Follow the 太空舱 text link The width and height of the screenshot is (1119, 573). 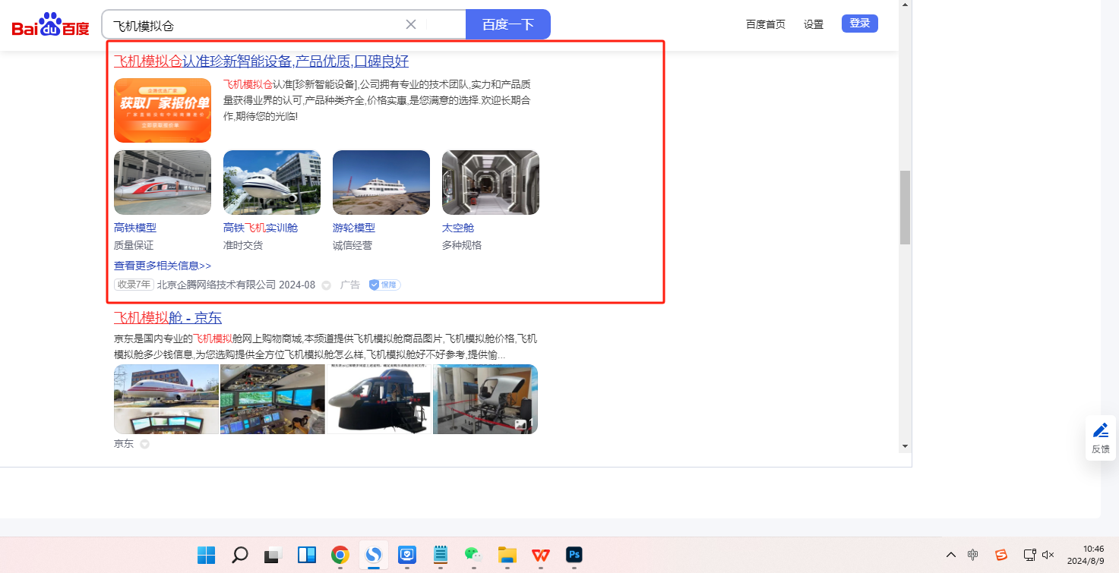(x=458, y=228)
